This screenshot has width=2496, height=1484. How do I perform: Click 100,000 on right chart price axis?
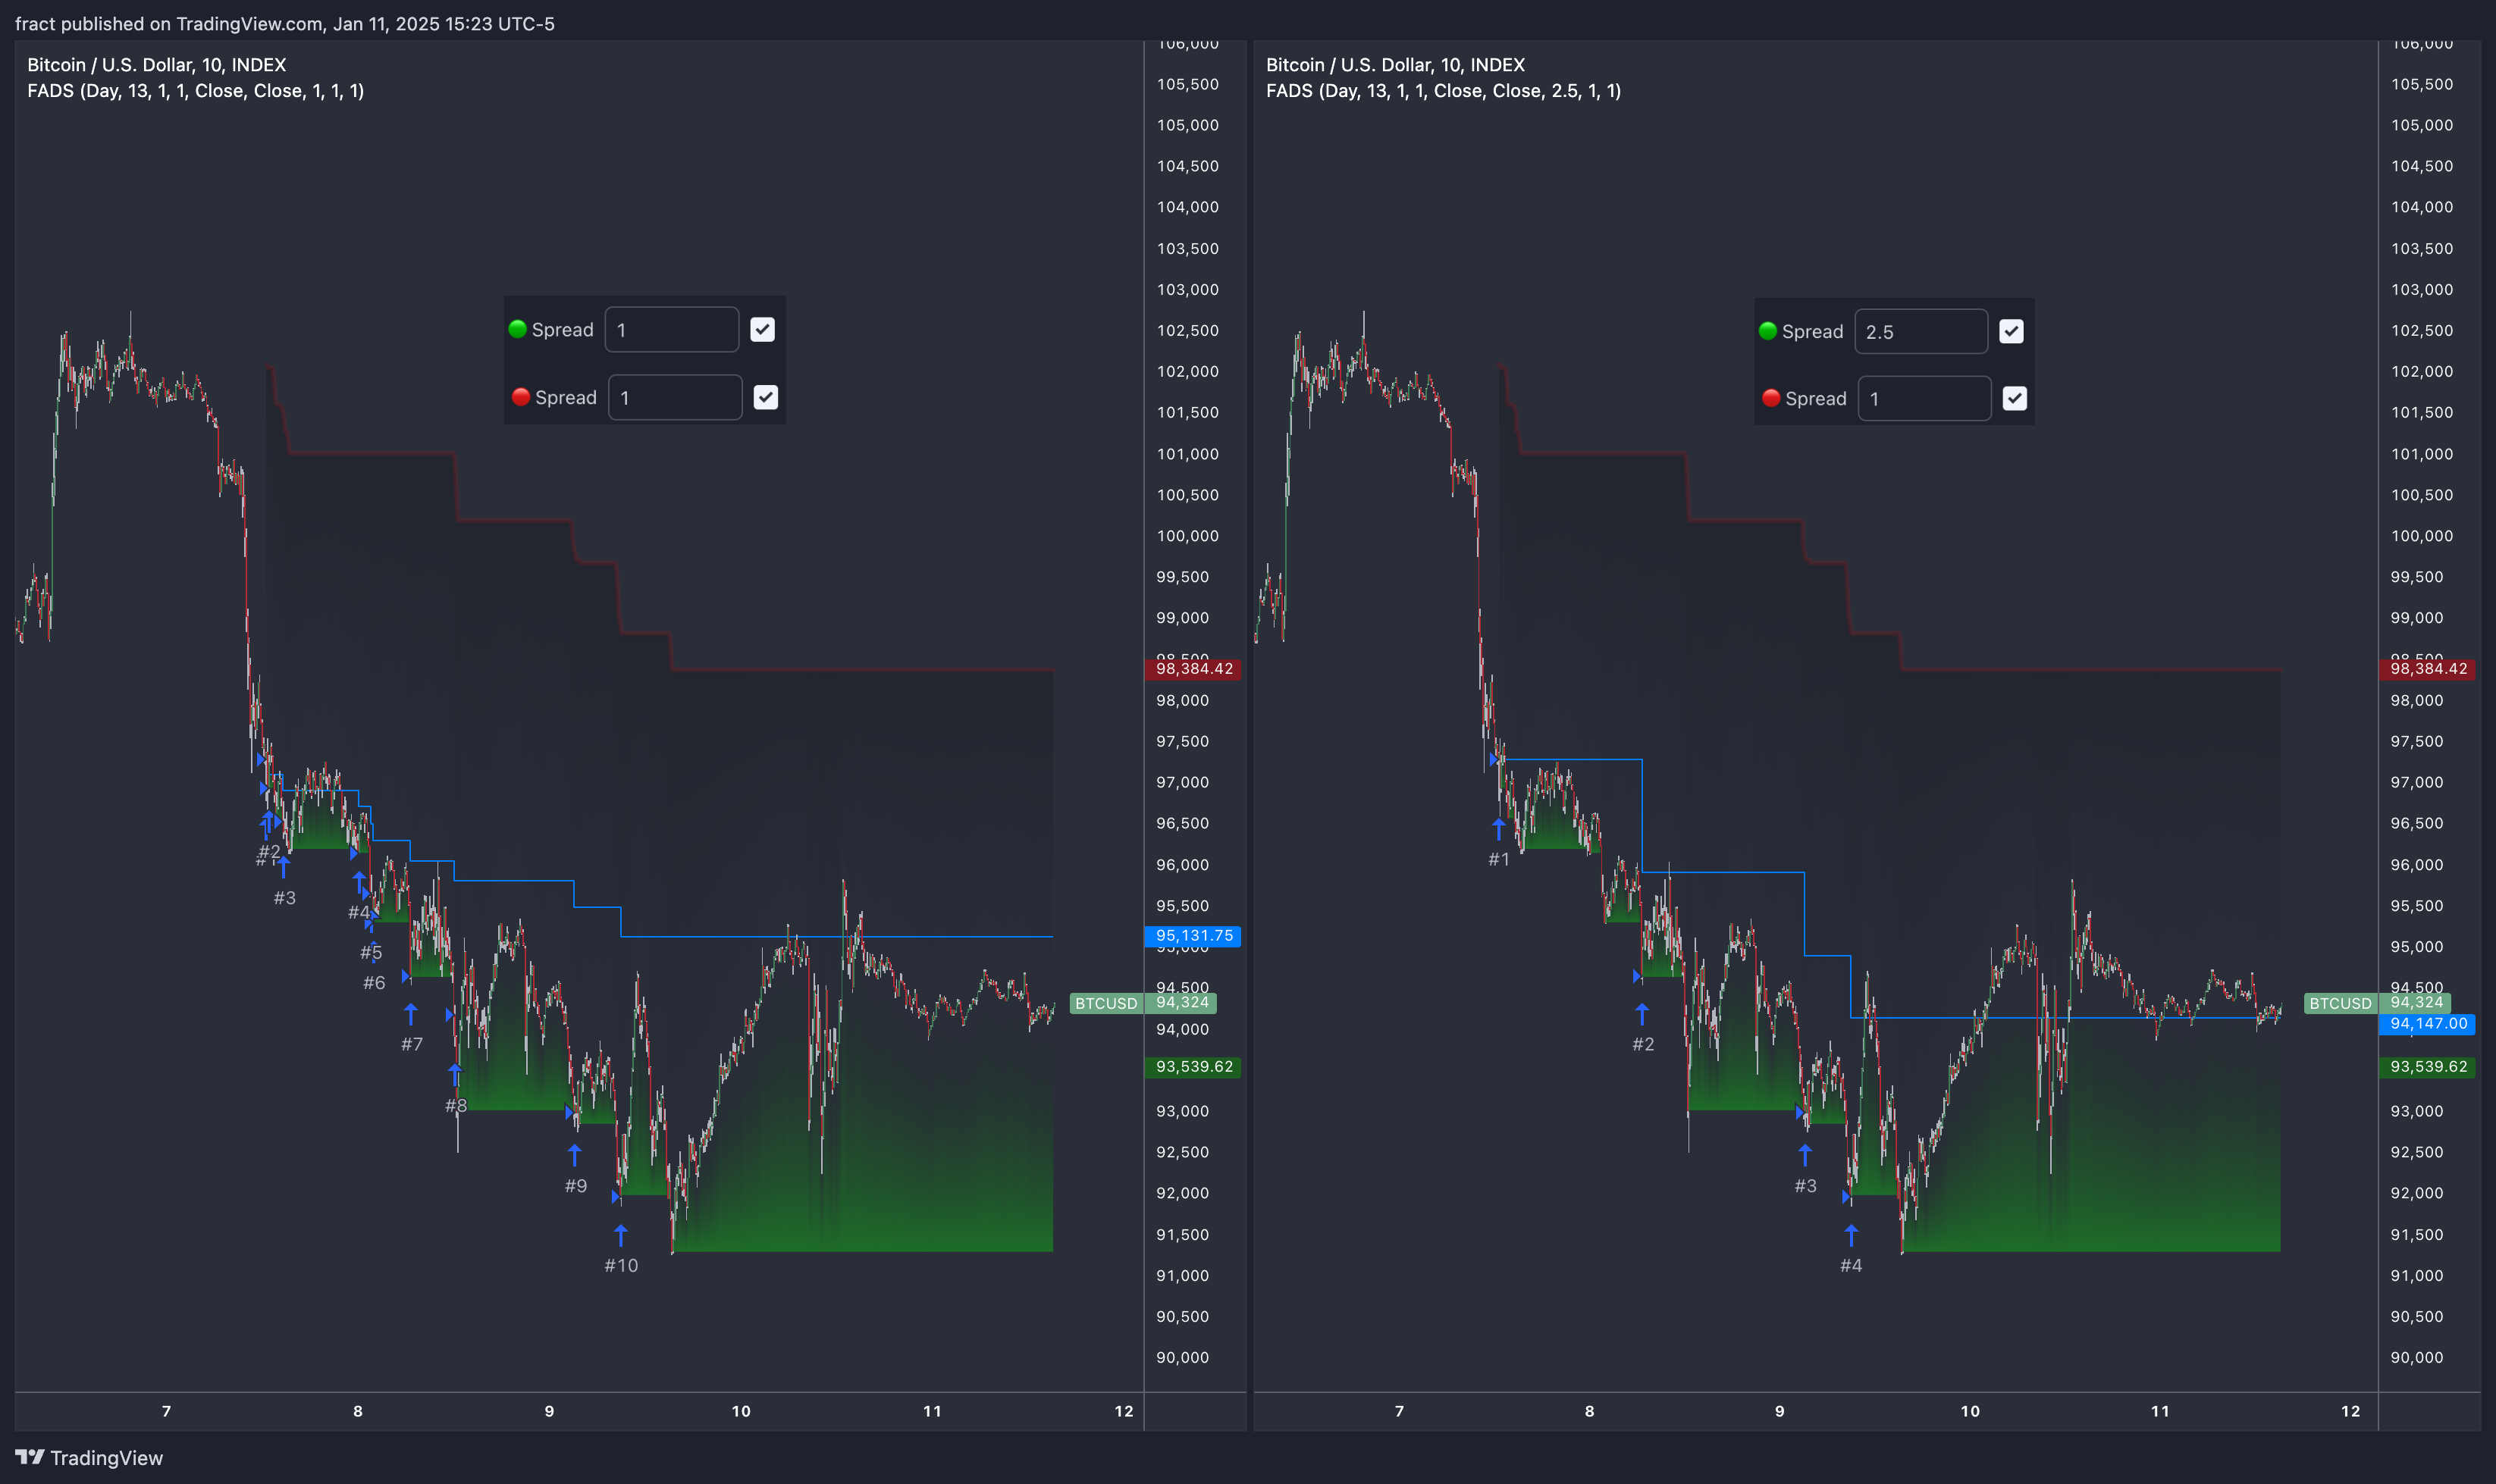click(x=2422, y=536)
